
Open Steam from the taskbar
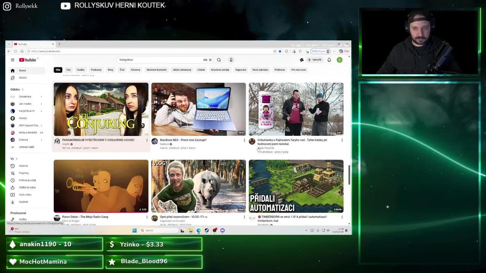pos(207,231)
